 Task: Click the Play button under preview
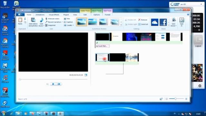click(x=53, y=84)
